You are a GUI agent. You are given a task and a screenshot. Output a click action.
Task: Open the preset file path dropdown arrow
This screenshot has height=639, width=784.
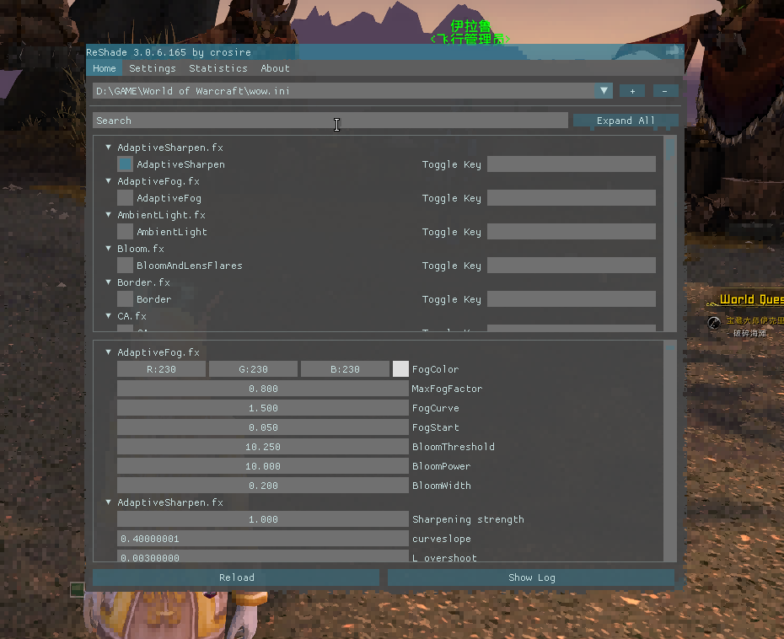(604, 91)
